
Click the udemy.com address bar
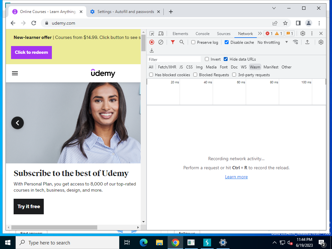tap(157, 23)
